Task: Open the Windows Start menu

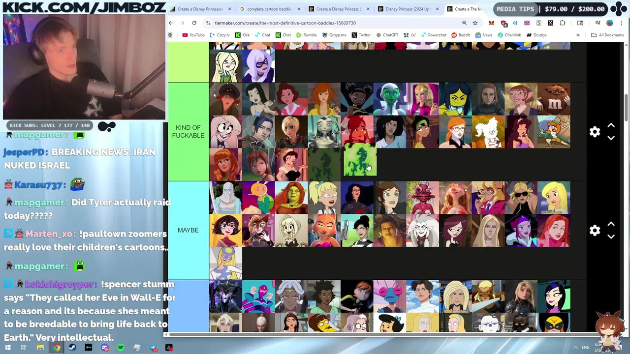Action: [7, 348]
